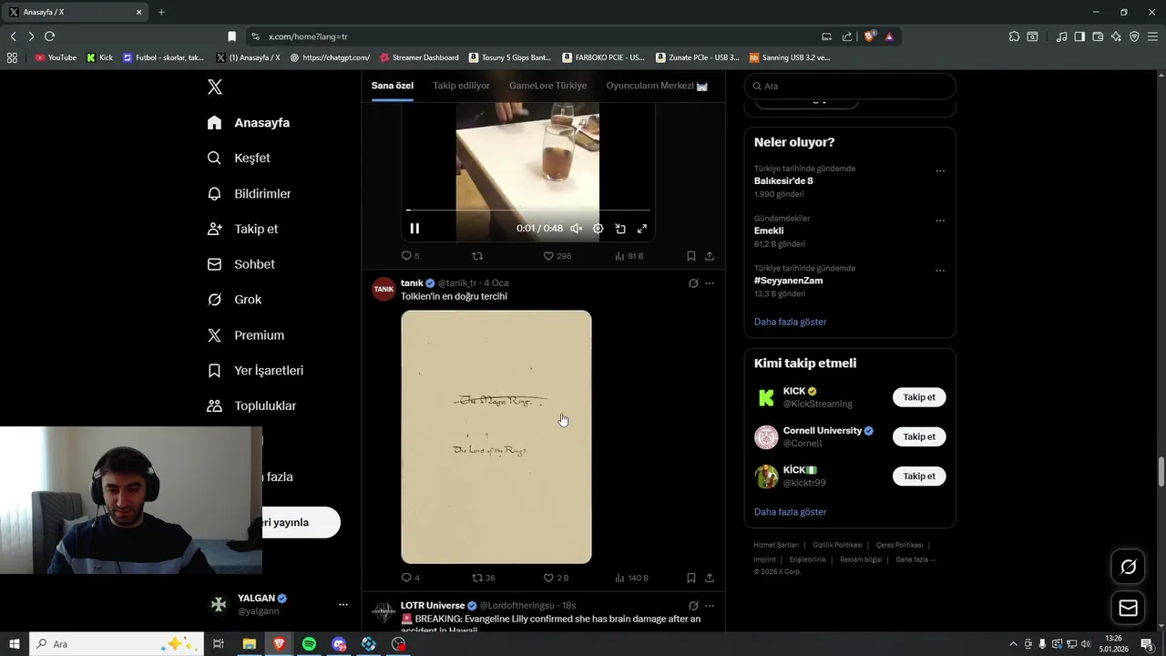Share the tanık post
The width and height of the screenshot is (1166, 656).
710,578
